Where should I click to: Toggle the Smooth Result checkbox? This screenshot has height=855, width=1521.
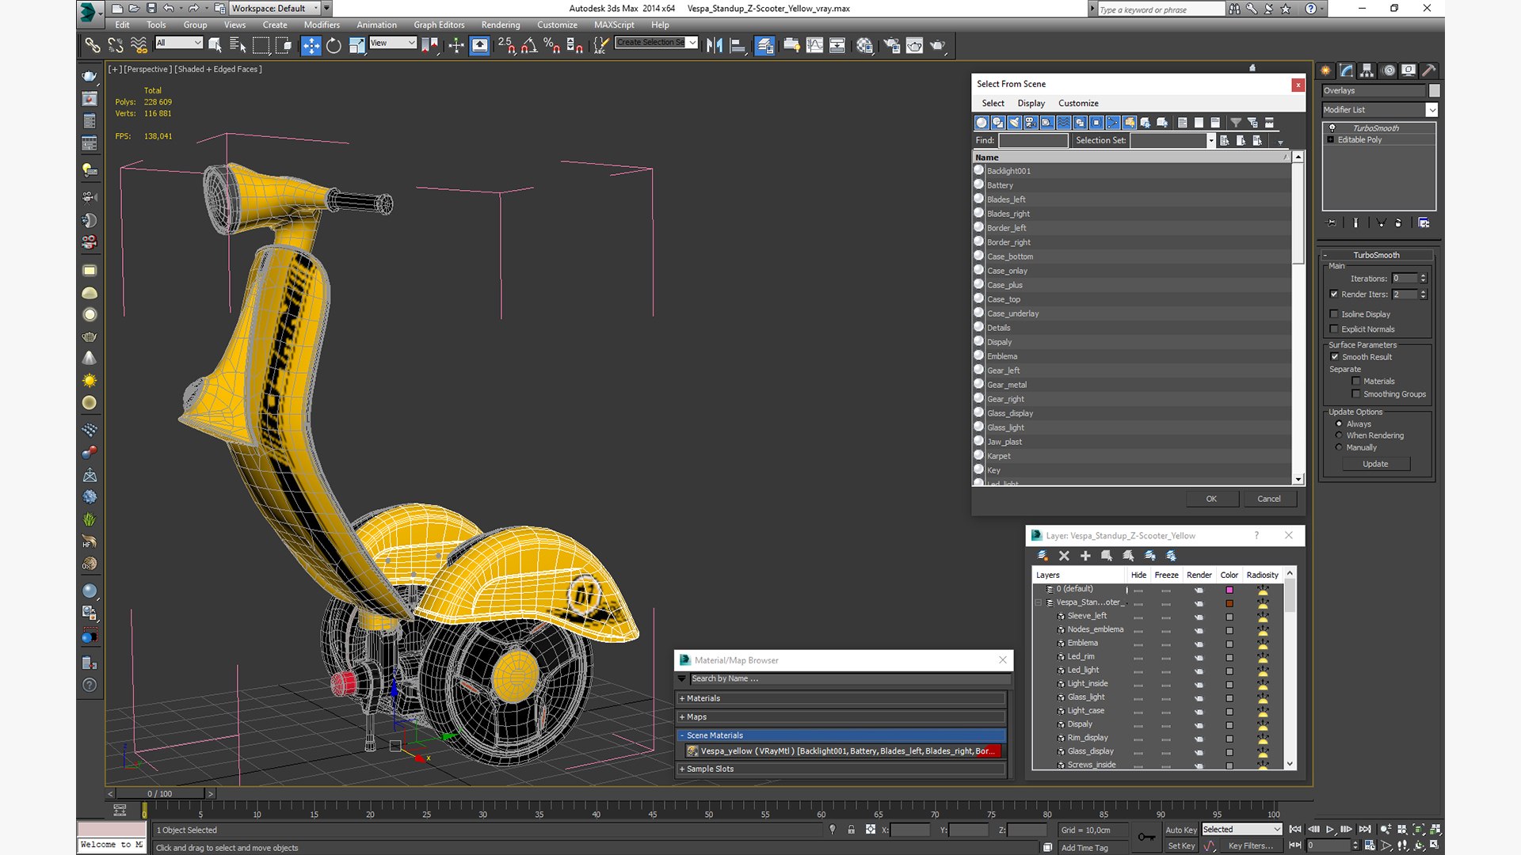point(1335,357)
